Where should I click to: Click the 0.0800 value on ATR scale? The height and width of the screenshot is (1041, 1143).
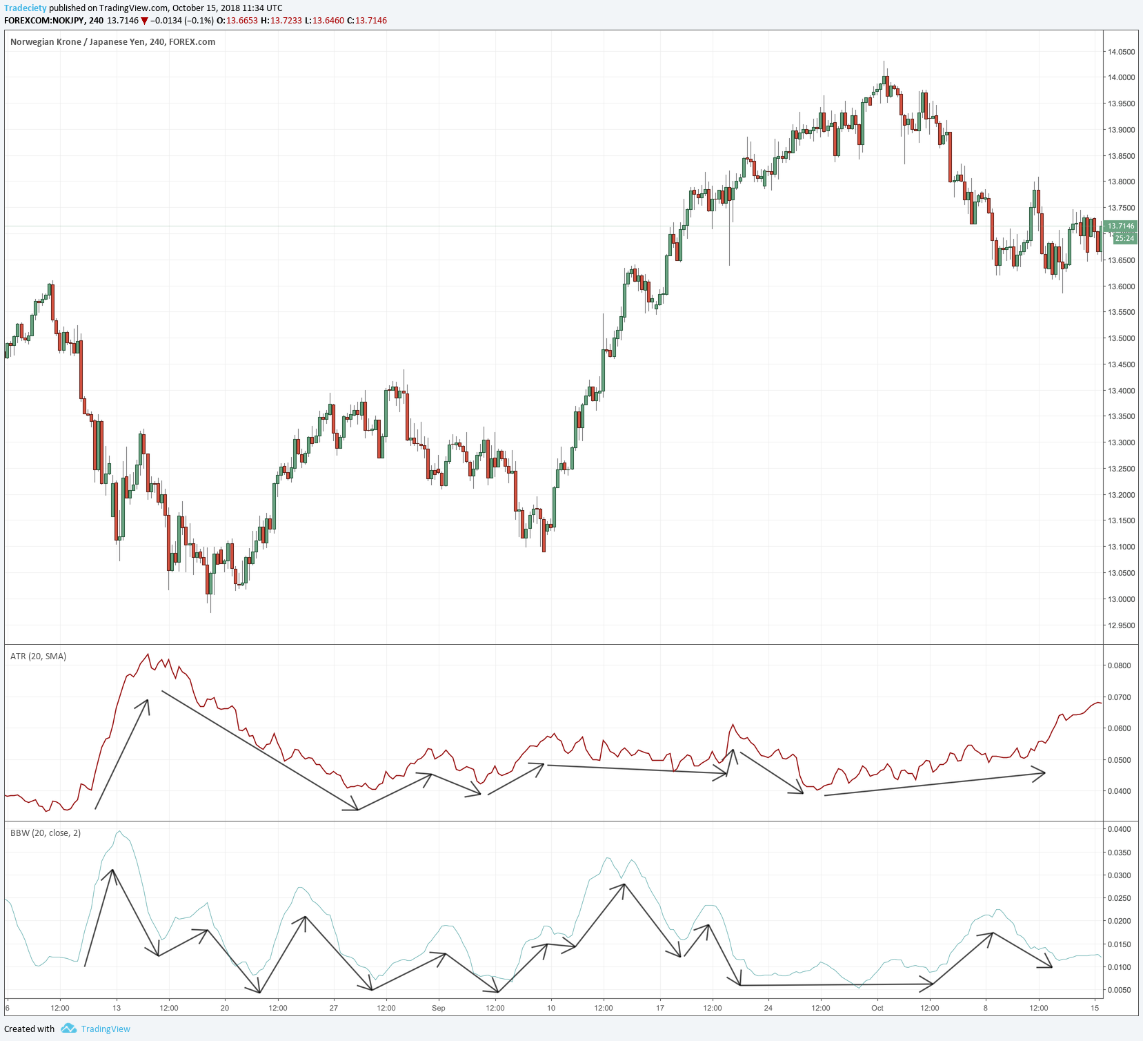point(1119,665)
